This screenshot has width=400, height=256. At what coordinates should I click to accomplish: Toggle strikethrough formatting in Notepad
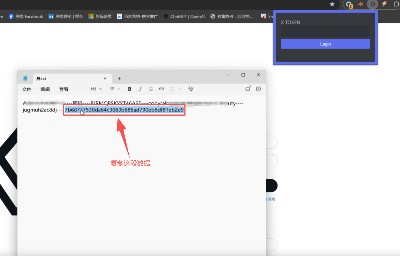(x=151, y=89)
